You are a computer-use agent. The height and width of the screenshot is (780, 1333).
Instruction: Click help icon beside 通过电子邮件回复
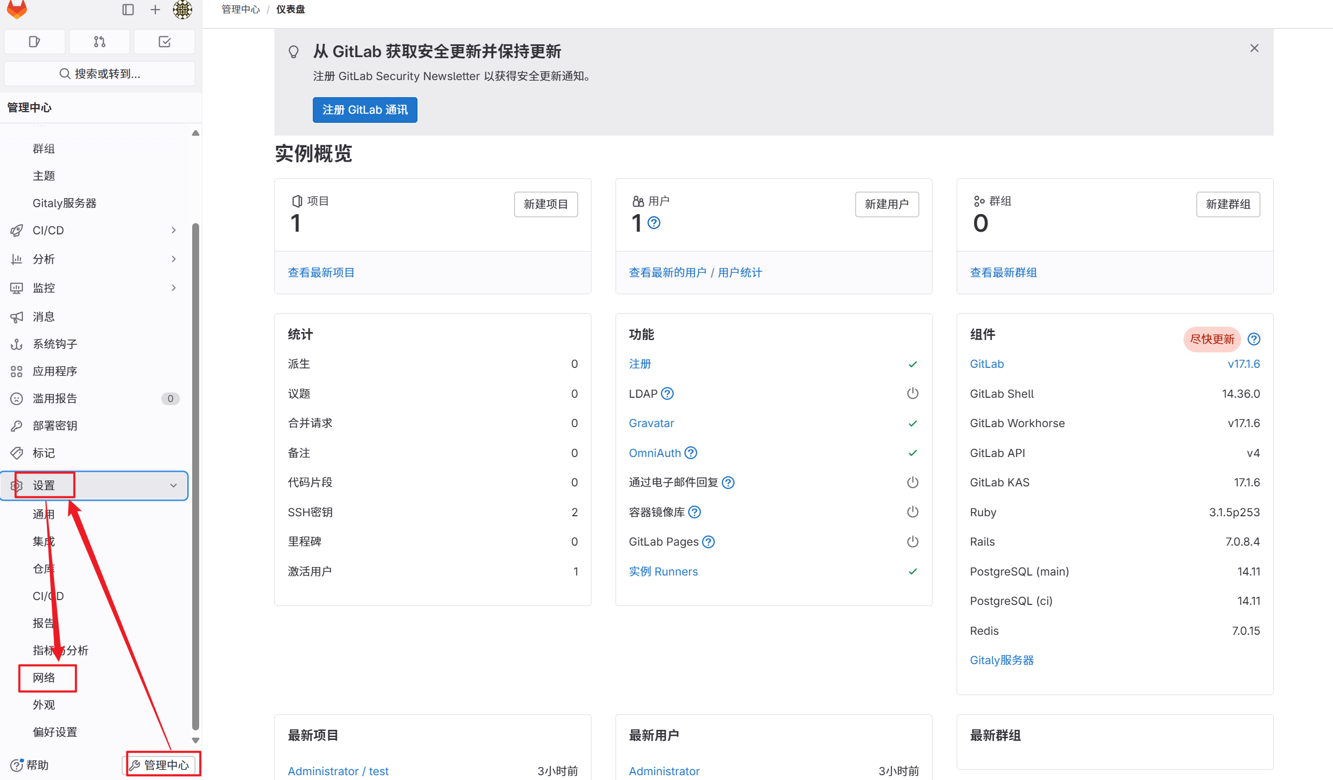pyautogui.click(x=728, y=483)
